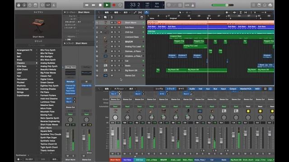Viewport: 289px width, 162px height.
Task: Open the Mixer with toolbar icon
Action: pyautogui.click(x=48, y=5)
